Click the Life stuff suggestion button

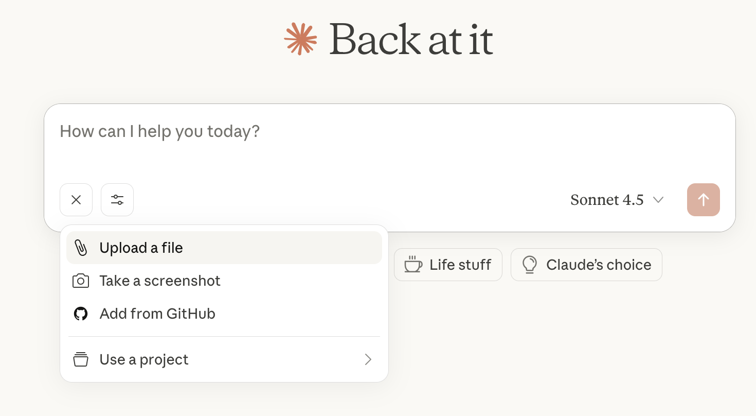[448, 265]
